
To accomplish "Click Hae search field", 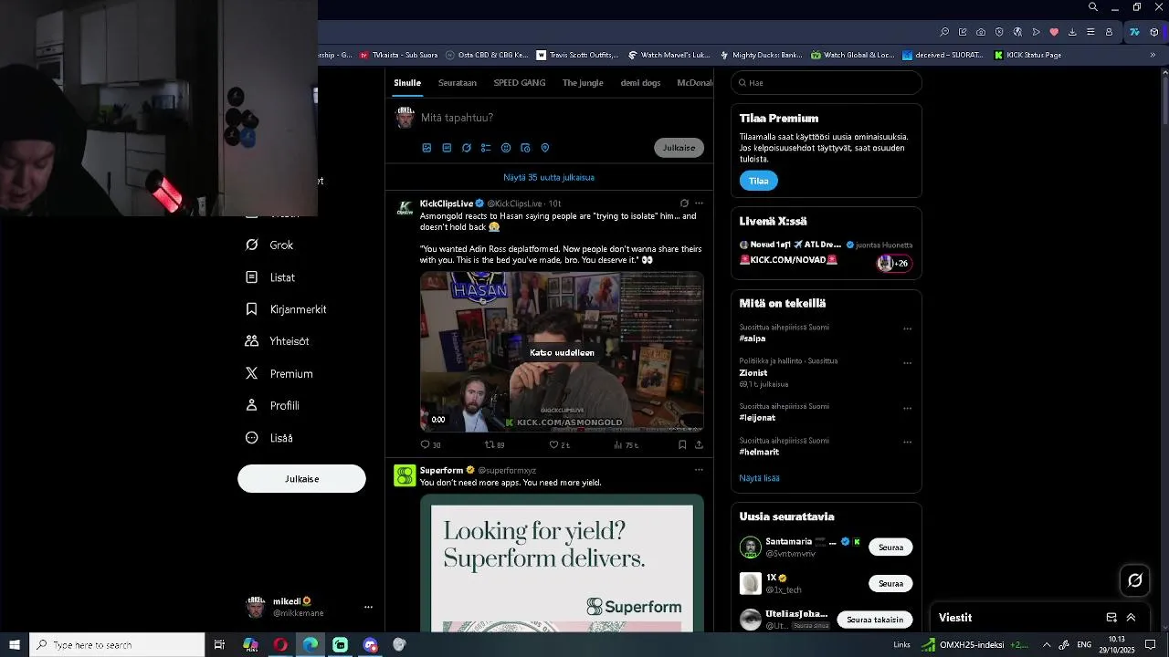I will [x=827, y=83].
